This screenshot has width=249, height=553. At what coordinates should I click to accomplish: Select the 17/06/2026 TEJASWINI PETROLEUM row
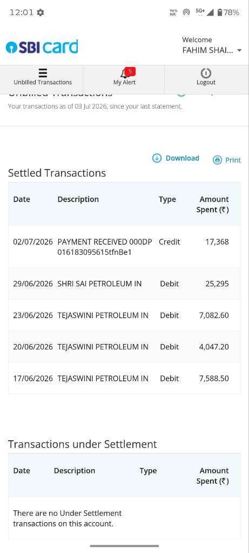pos(124,378)
